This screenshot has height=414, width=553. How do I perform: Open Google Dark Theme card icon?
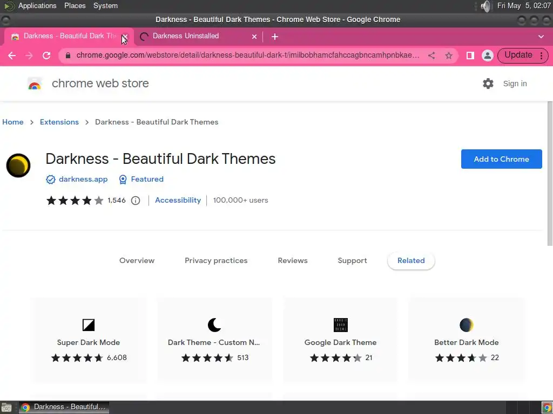[x=340, y=325]
